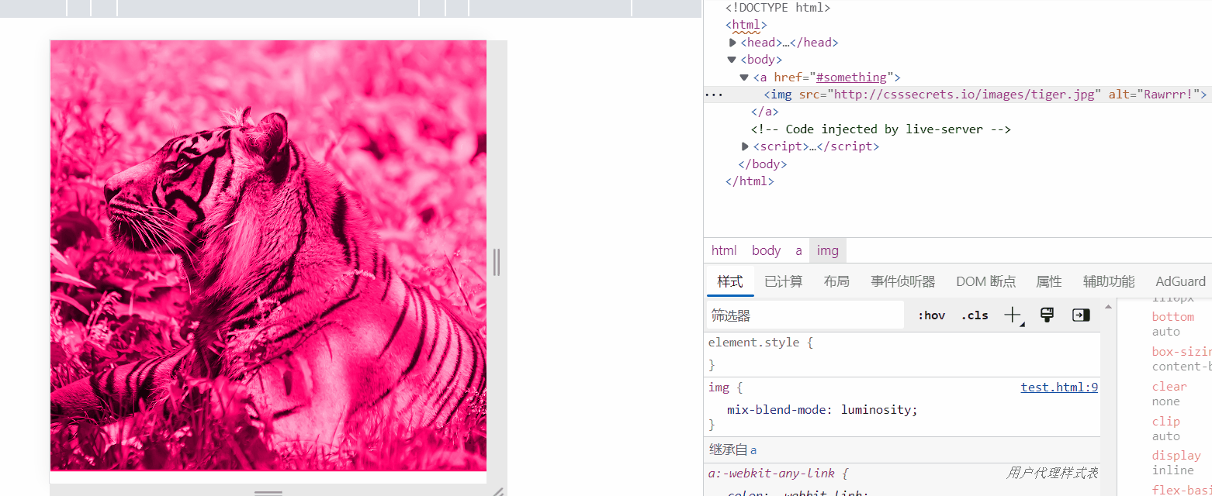
Task: Open the DOM 断点 tab
Action: (985, 281)
